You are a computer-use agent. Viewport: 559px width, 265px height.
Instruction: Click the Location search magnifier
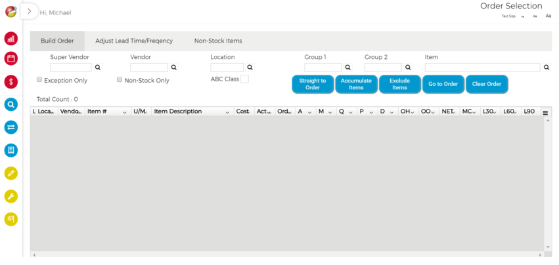pyautogui.click(x=250, y=68)
